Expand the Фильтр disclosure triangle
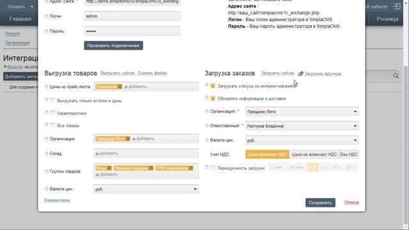The width and height of the screenshot is (409, 230). 5,66
